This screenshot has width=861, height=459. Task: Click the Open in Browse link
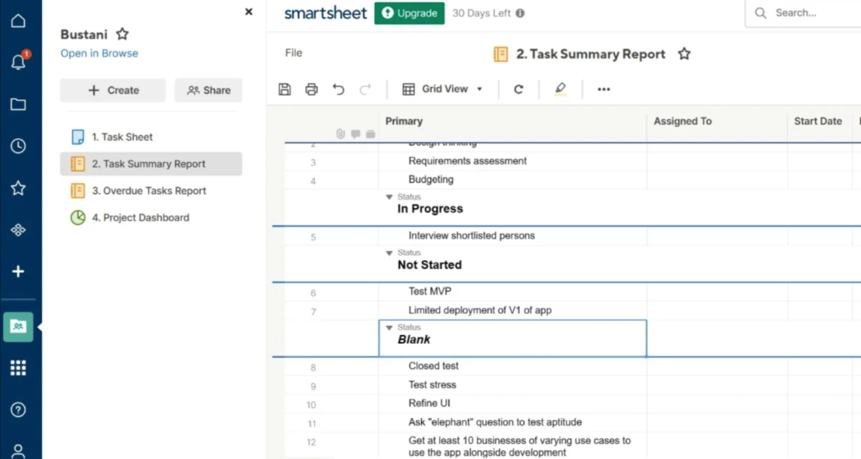(99, 53)
